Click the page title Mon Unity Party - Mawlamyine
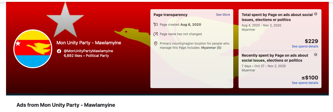This screenshot has width=333, height=112. click(x=89, y=43)
